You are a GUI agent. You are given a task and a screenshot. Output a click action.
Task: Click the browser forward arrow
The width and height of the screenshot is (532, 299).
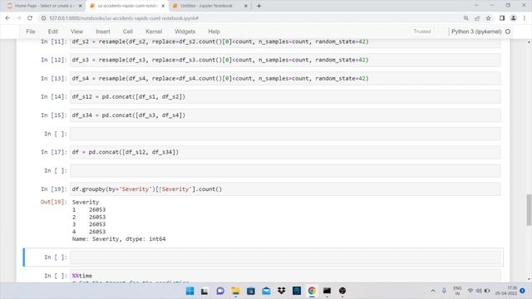18,18
